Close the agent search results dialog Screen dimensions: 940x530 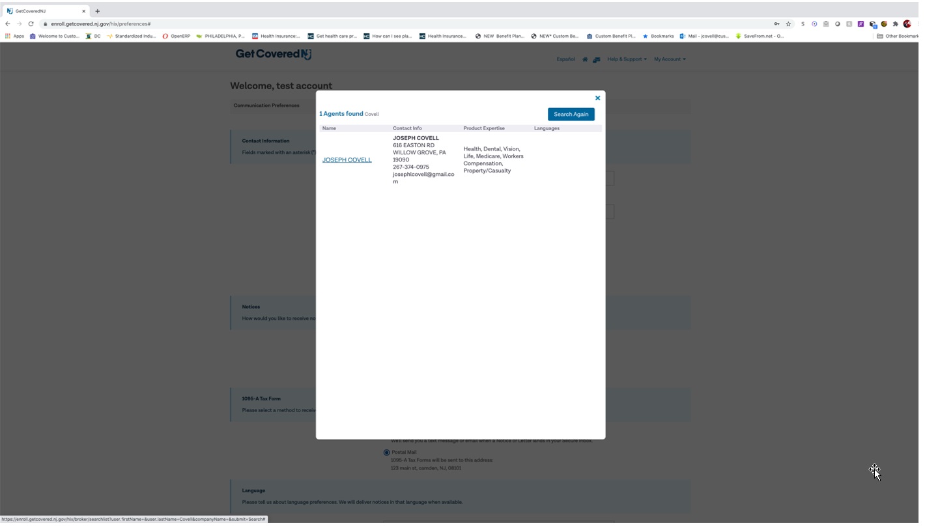pos(597,98)
